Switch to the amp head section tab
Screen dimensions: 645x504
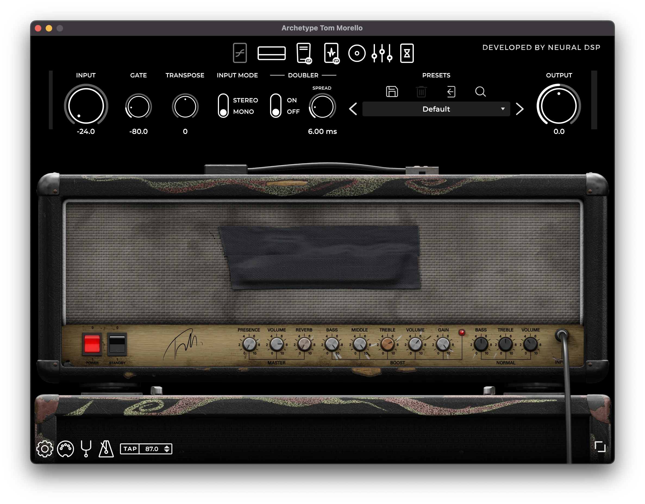[271, 53]
